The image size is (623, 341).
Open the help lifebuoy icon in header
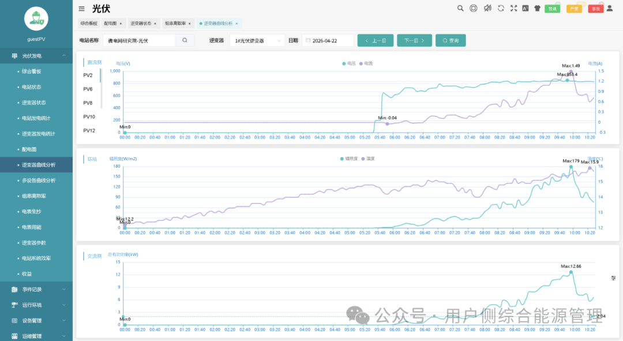[473, 8]
